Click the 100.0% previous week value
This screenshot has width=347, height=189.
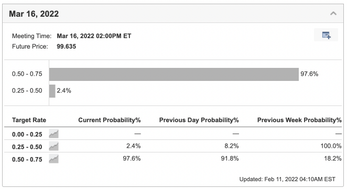(x=331, y=146)
